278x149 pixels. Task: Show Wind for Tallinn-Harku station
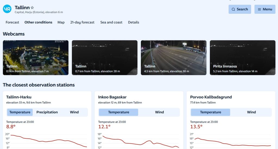74,112
